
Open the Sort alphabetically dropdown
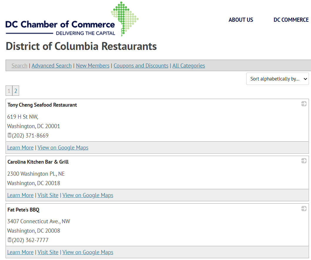277,79
